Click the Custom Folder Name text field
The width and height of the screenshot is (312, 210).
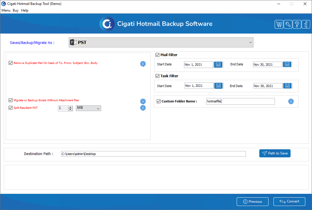point(240,101)
